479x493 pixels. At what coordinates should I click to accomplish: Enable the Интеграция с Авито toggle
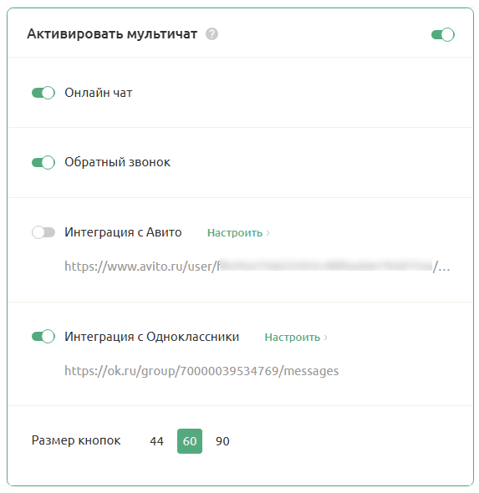[43, 232]
